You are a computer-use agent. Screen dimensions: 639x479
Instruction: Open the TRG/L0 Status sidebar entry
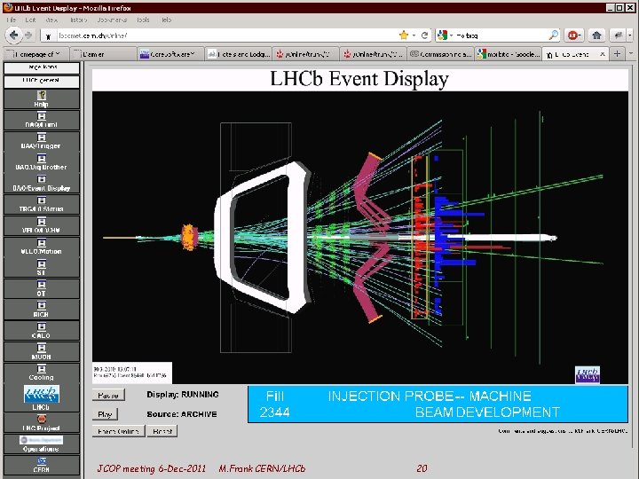42,205
